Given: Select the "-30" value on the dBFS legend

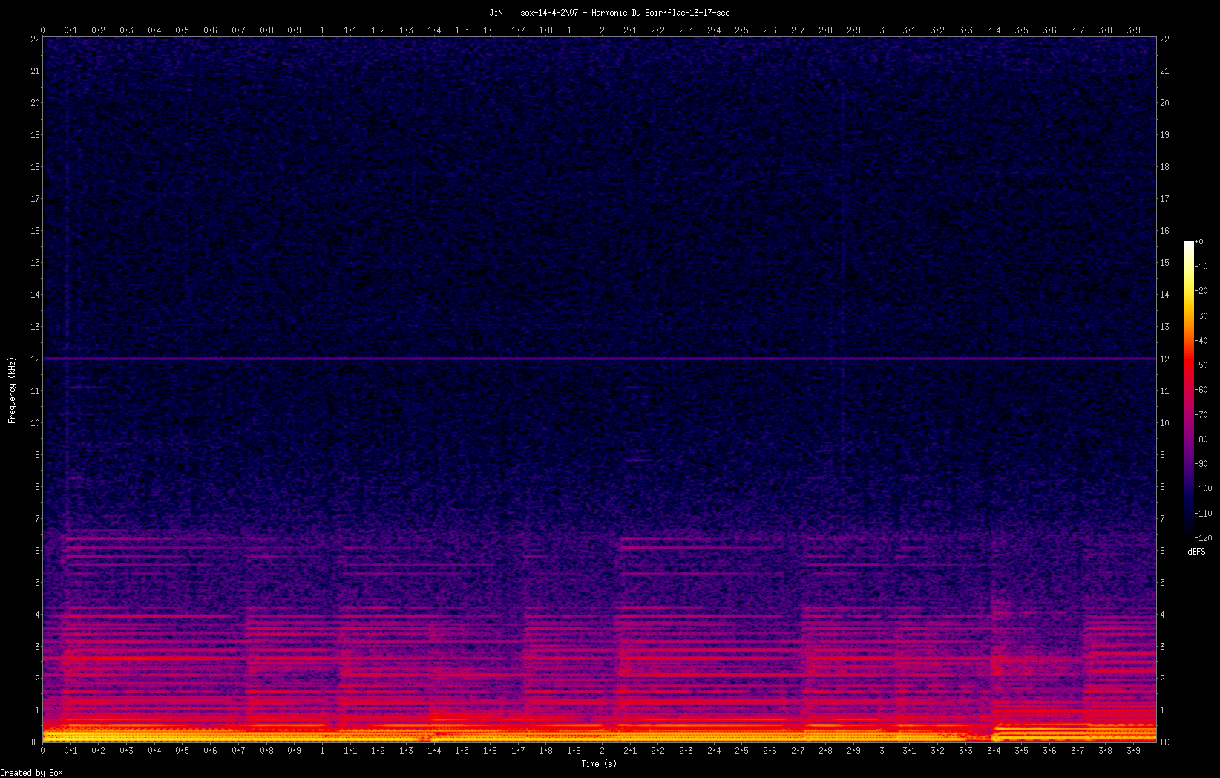Looking at the screenshot, I should point(1201,316).
